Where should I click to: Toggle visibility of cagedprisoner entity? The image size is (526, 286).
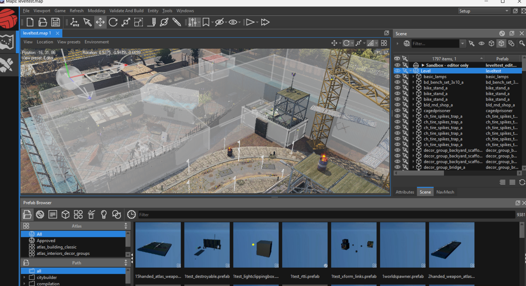coord(397,111)
